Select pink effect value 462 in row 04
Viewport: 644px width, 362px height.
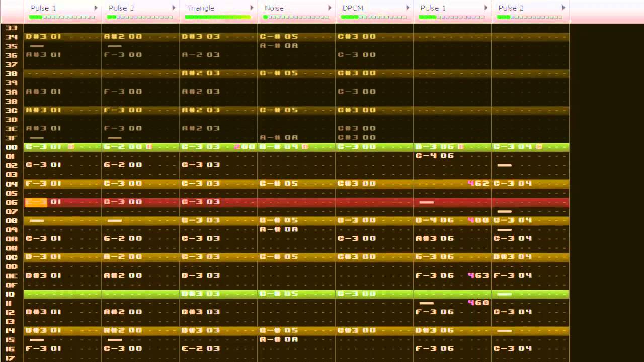coord(478,183)
